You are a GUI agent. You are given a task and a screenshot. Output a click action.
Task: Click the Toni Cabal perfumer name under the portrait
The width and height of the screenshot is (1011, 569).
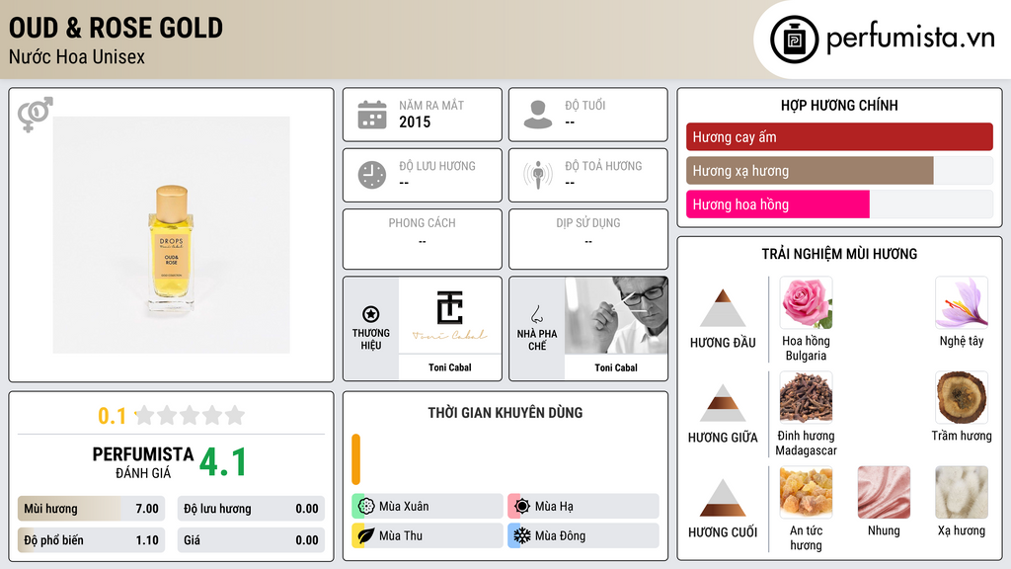616,367
